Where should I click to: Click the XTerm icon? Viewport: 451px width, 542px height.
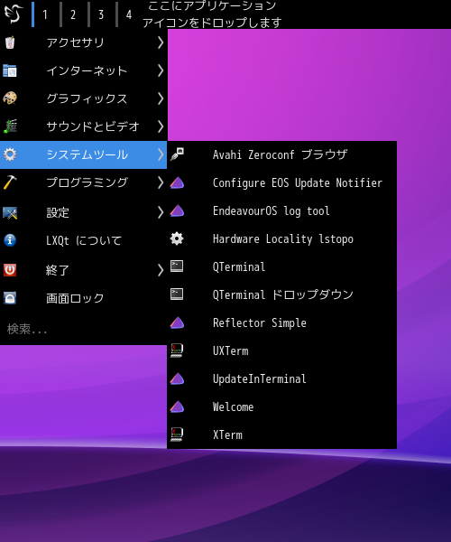pyautogui.click(x=177, y=435)
